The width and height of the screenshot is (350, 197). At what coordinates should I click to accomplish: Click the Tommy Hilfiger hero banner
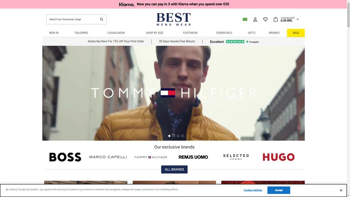(174, 93)
